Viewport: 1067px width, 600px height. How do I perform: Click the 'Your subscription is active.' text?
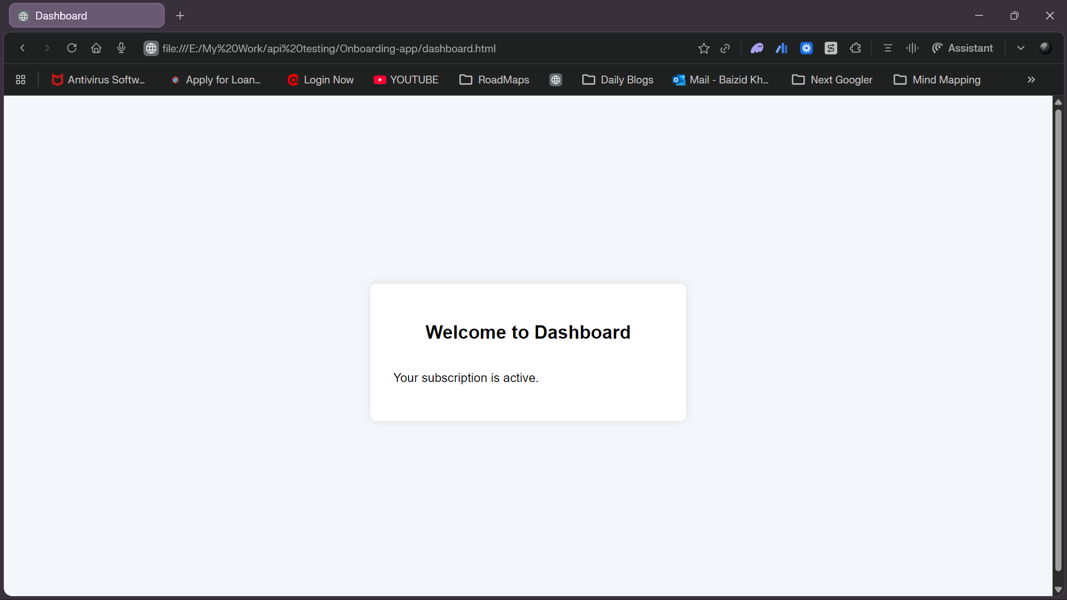tap(465, 378)
